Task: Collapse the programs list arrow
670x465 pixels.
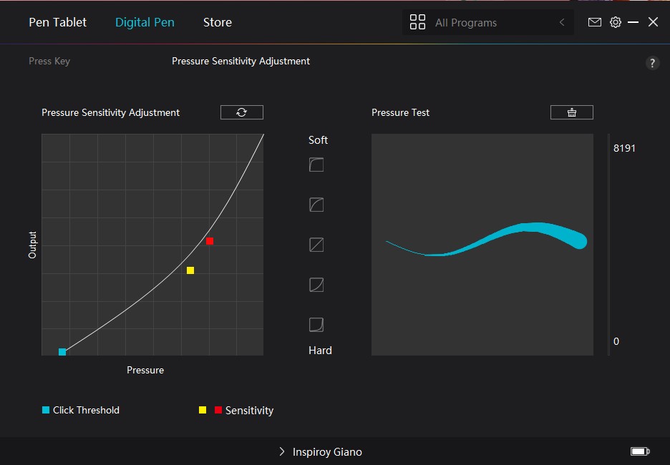Action: pos(562,23)
